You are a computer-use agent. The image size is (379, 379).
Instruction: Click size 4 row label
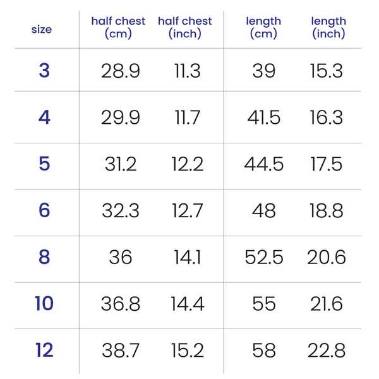click(x=44, y=117)
